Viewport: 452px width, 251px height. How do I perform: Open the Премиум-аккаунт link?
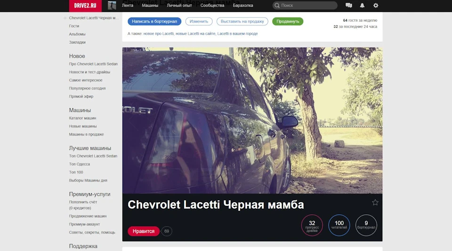84,224
